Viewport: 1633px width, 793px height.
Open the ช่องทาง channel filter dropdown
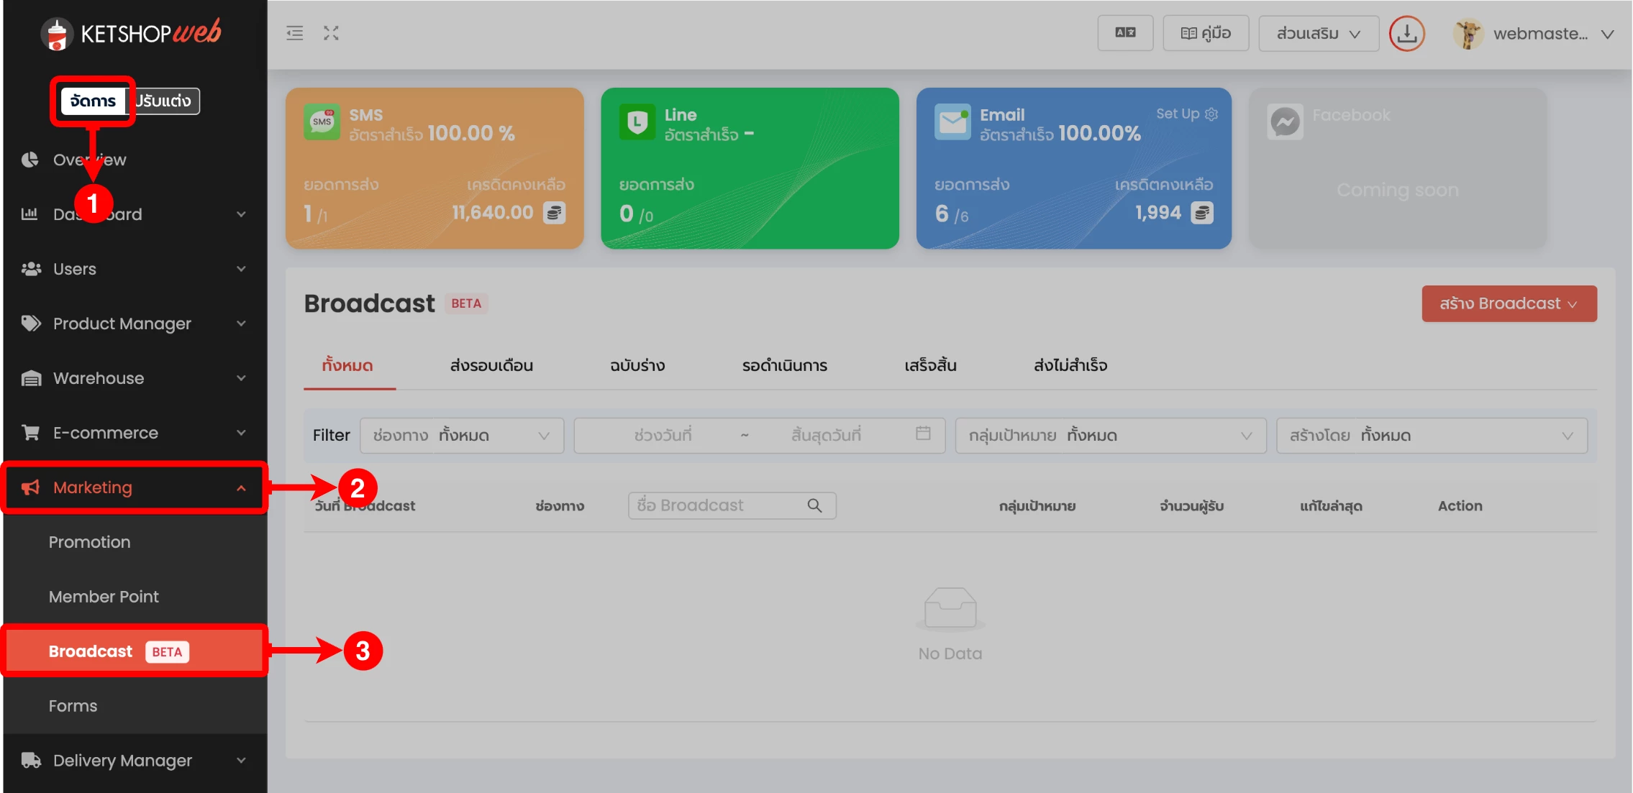pyautogui.click(x=462, y=436)
